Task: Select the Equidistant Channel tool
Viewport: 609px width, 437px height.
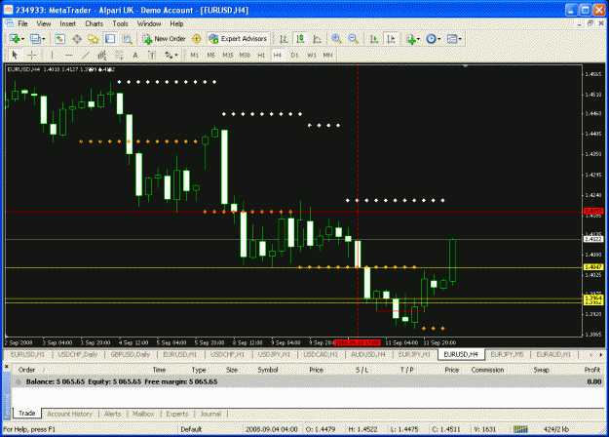Action: point(102,56)
